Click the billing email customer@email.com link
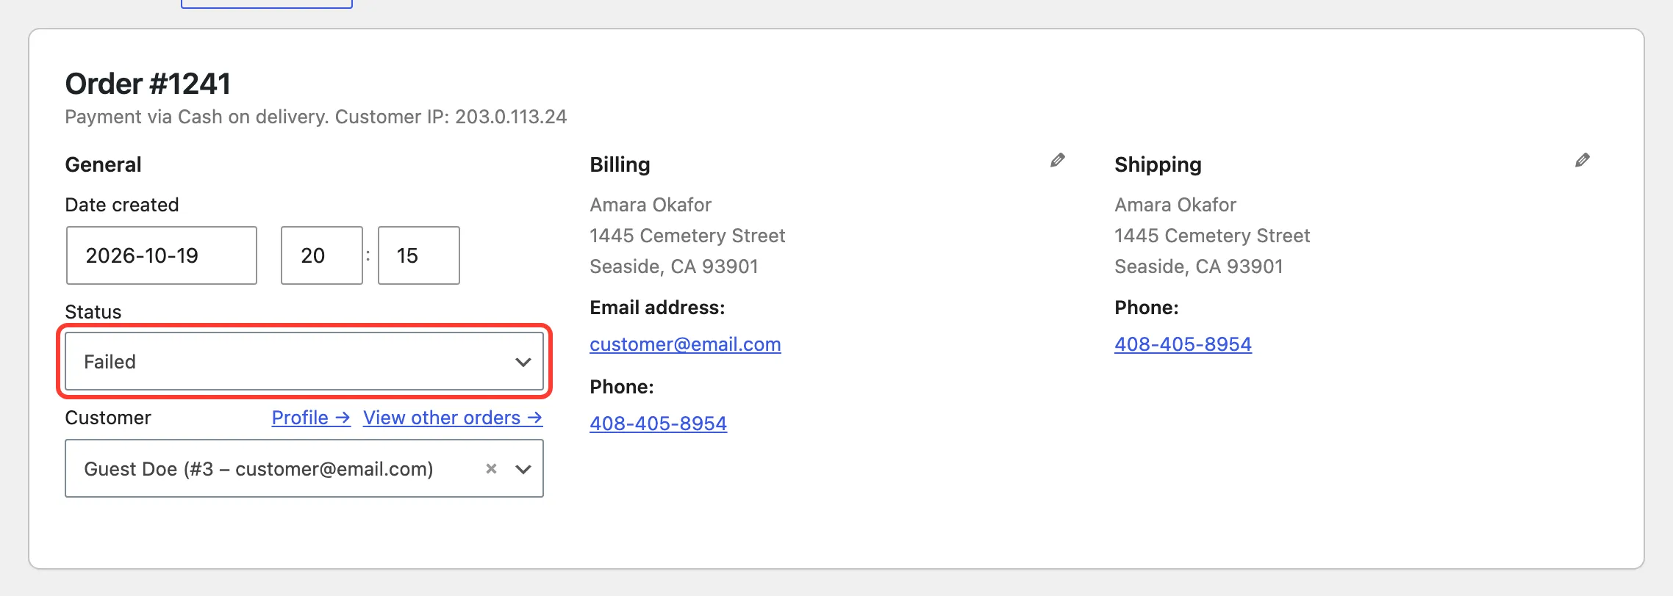 click(685, 344)
